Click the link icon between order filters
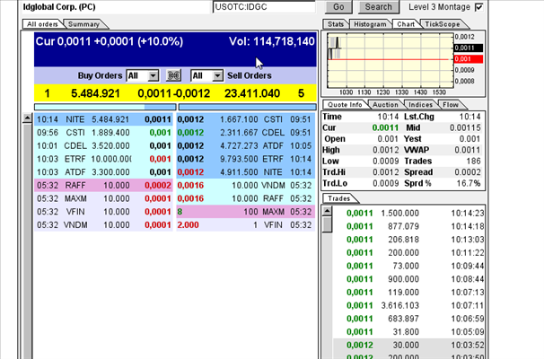544x359 pixels. click(173, 75)
